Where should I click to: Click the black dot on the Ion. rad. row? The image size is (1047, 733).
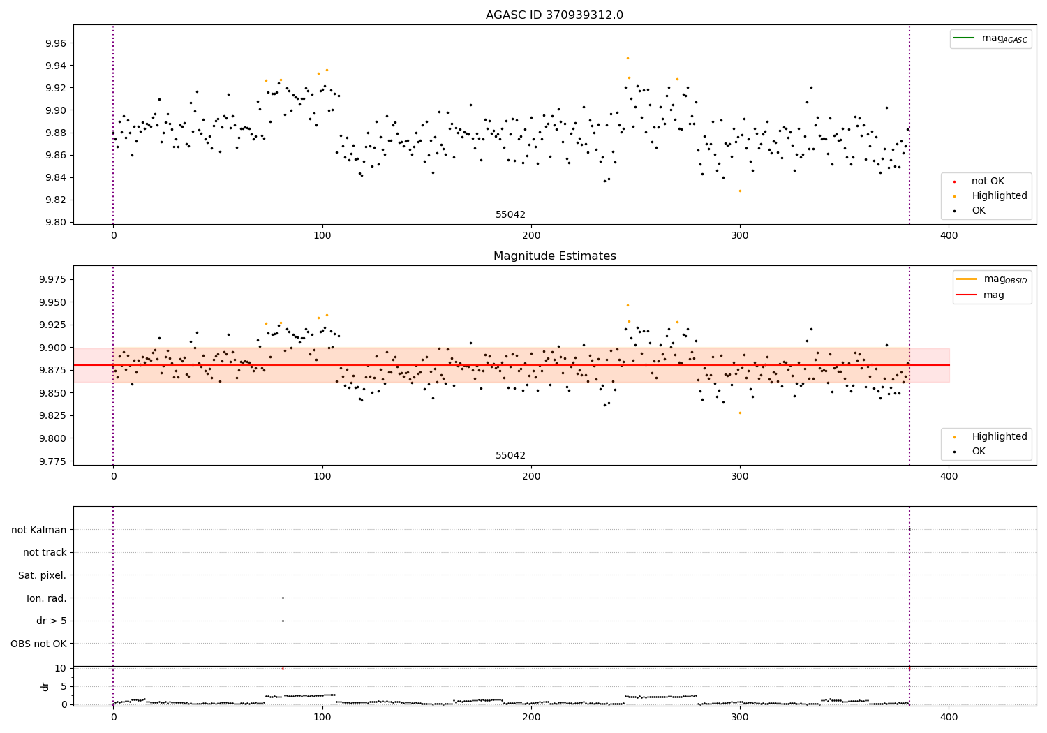tap(283, 598)
